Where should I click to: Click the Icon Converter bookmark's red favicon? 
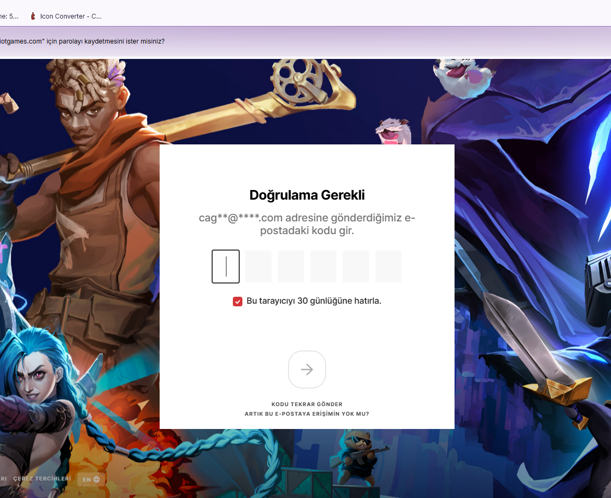(33, 16)
